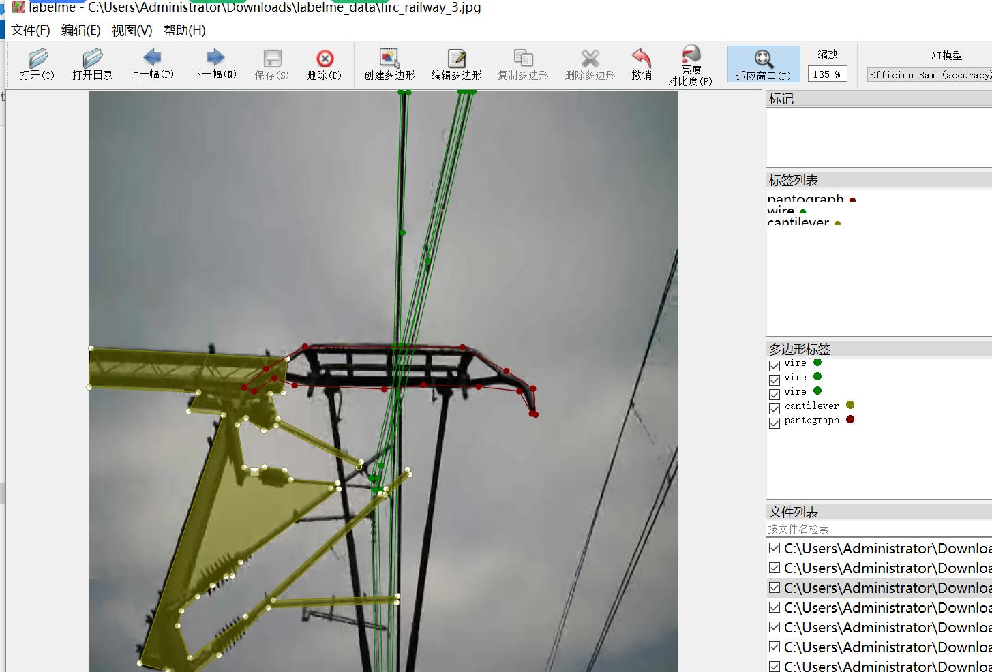
Task: Click the Fit Window zoom button
Action: [x=763, y=65]
